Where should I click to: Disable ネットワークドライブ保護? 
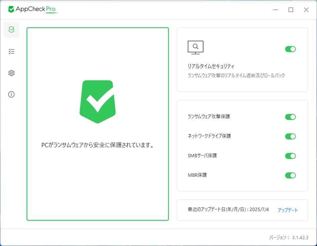pos(290,136)
